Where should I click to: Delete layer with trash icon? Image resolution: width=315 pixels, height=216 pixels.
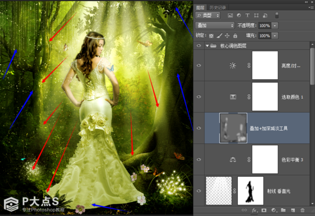[x=303, y=210]
